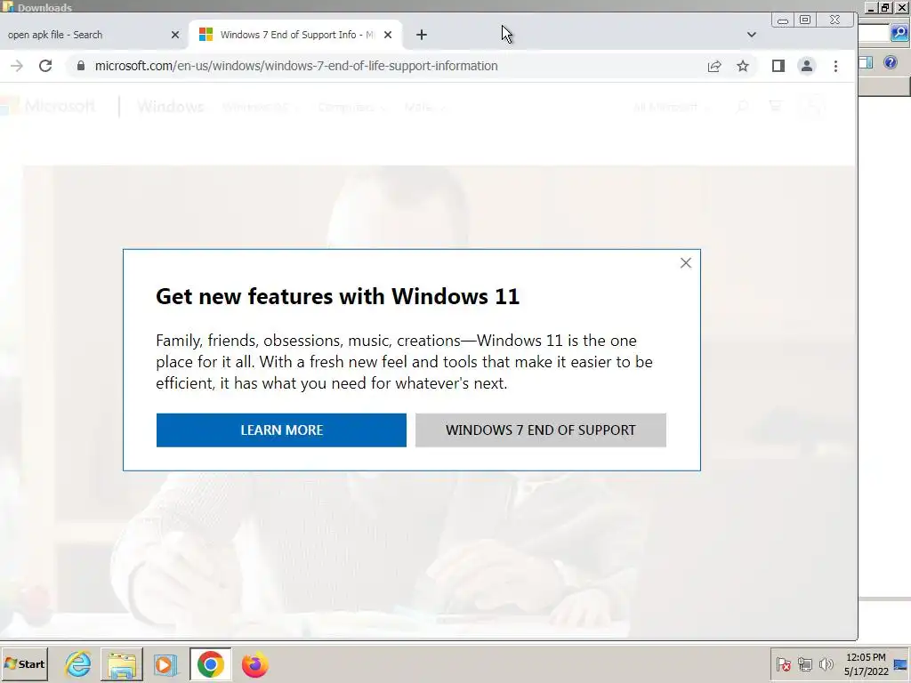Dismiss the Windows 11 popup dialog
This screenshot has width=911, height=683.
(686, 263)
